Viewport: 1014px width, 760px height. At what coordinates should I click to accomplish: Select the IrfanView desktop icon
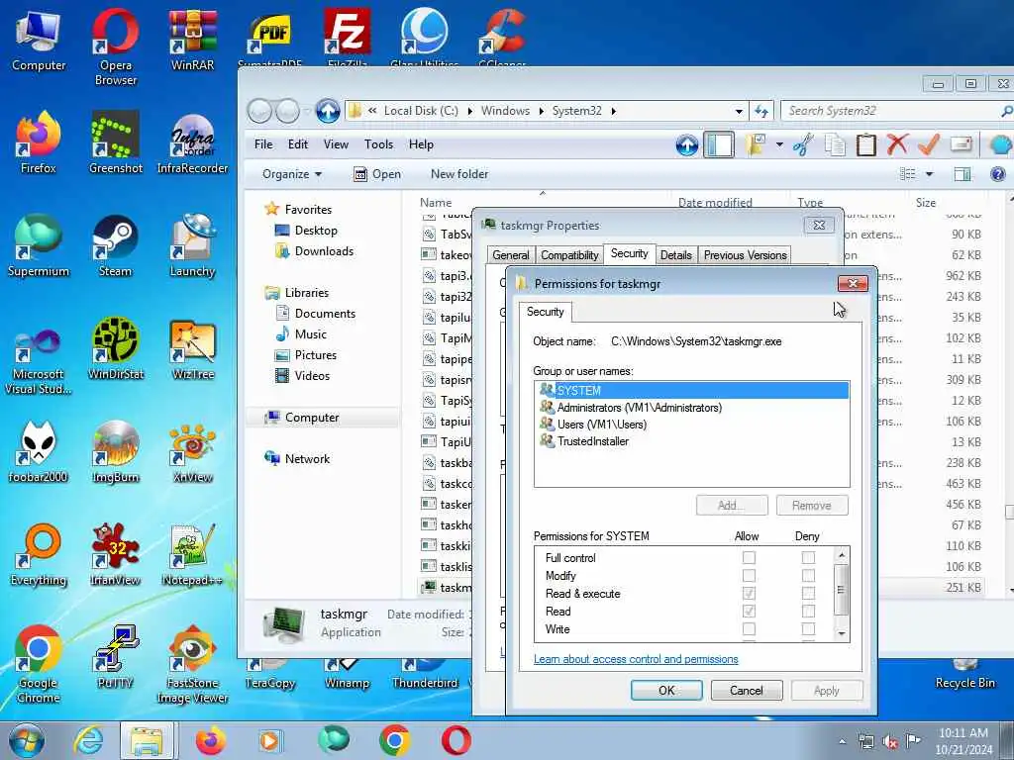click(x=116, y=555)
